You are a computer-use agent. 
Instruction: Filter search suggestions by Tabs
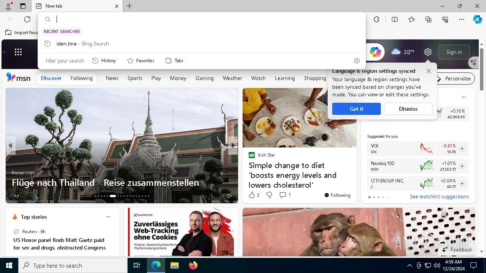pyautogui.click(x=174, y=61)
